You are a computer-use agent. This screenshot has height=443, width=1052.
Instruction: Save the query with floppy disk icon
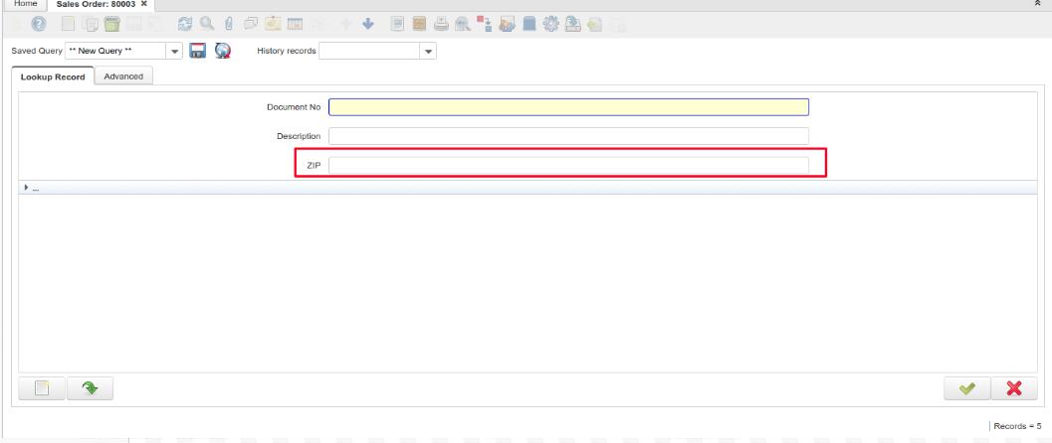[197, 51]
